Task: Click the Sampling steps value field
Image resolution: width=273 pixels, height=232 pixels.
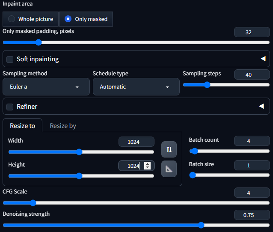Action: pyautogui.click(x=252, y=74)
